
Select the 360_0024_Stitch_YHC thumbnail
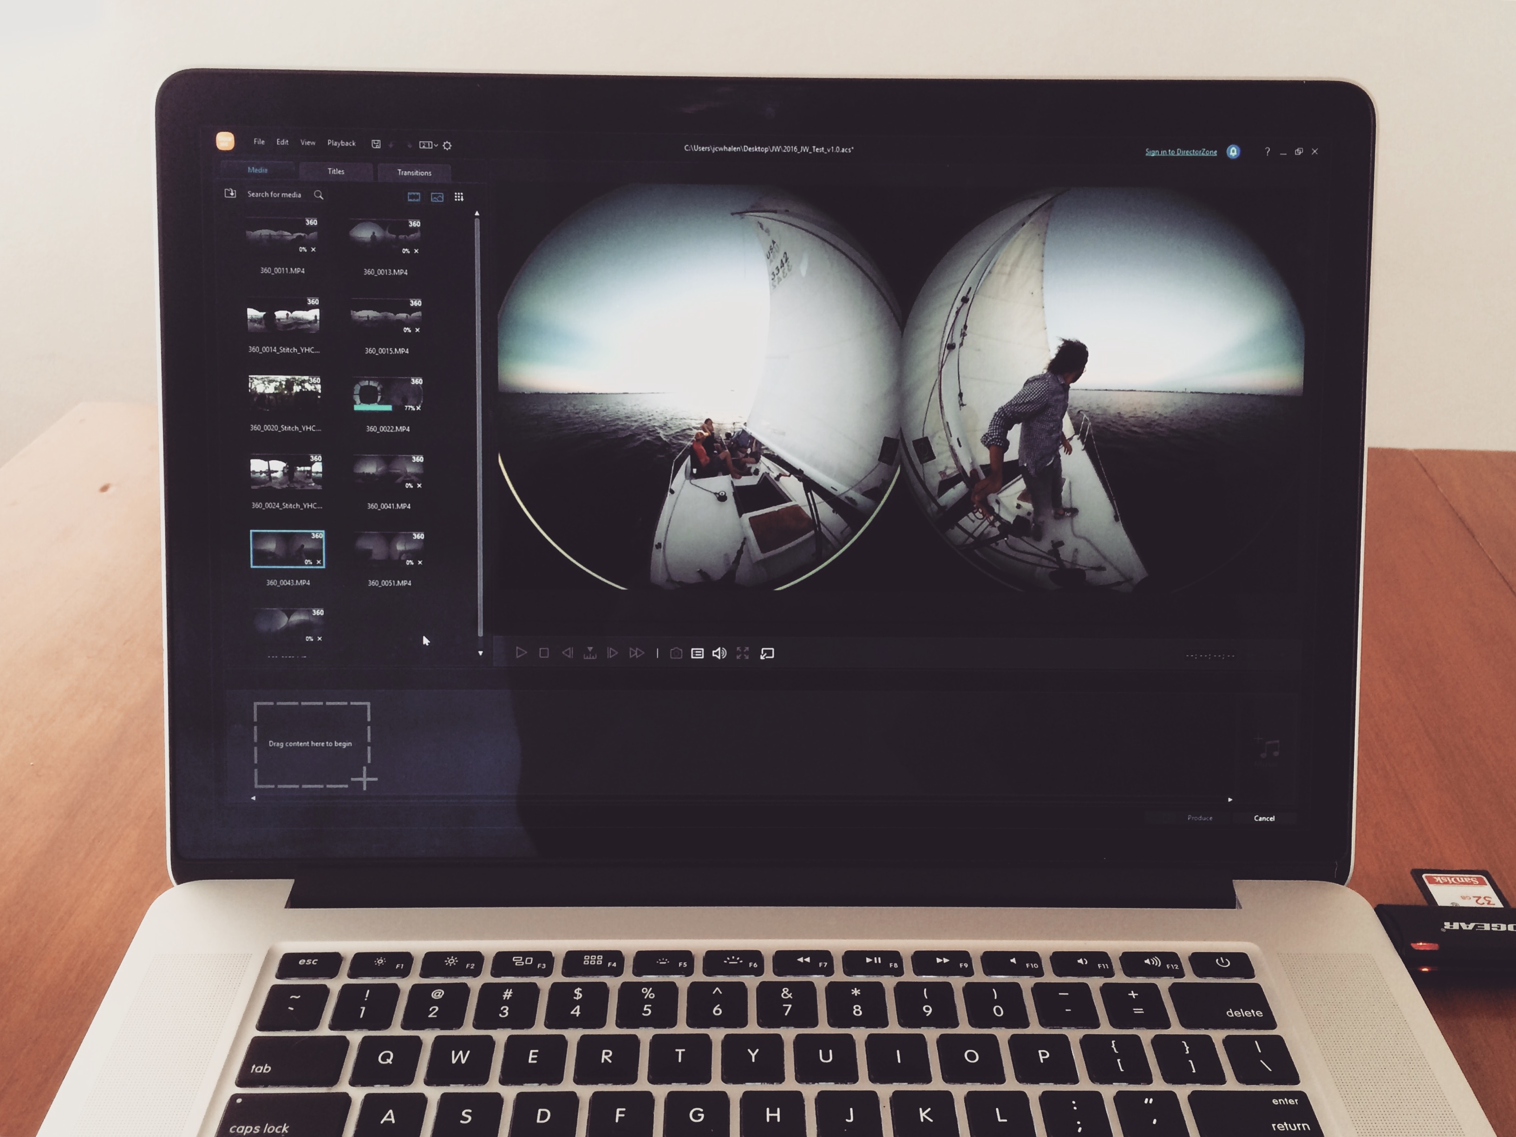pos(286,471)
